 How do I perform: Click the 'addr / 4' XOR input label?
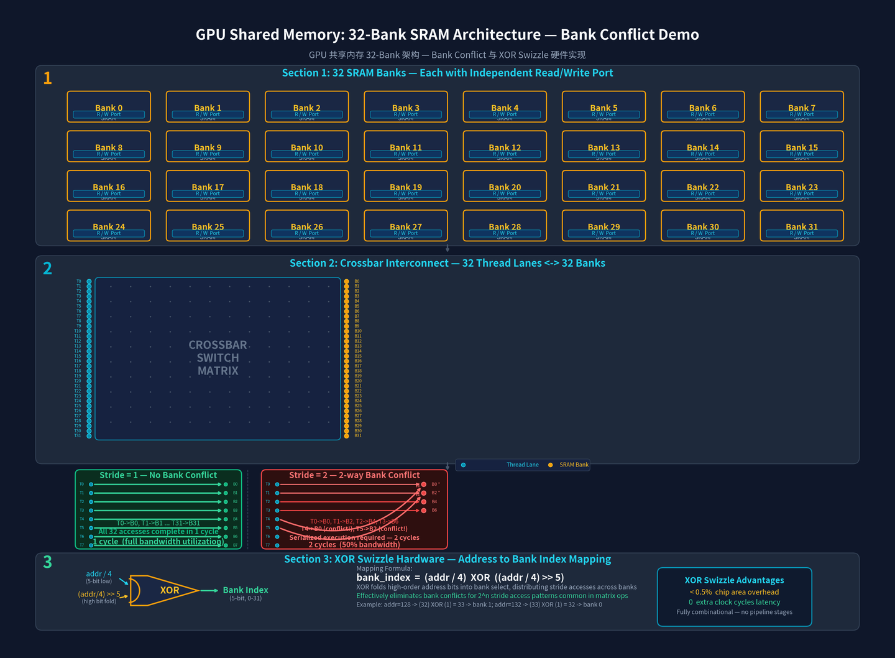(99, 574)
